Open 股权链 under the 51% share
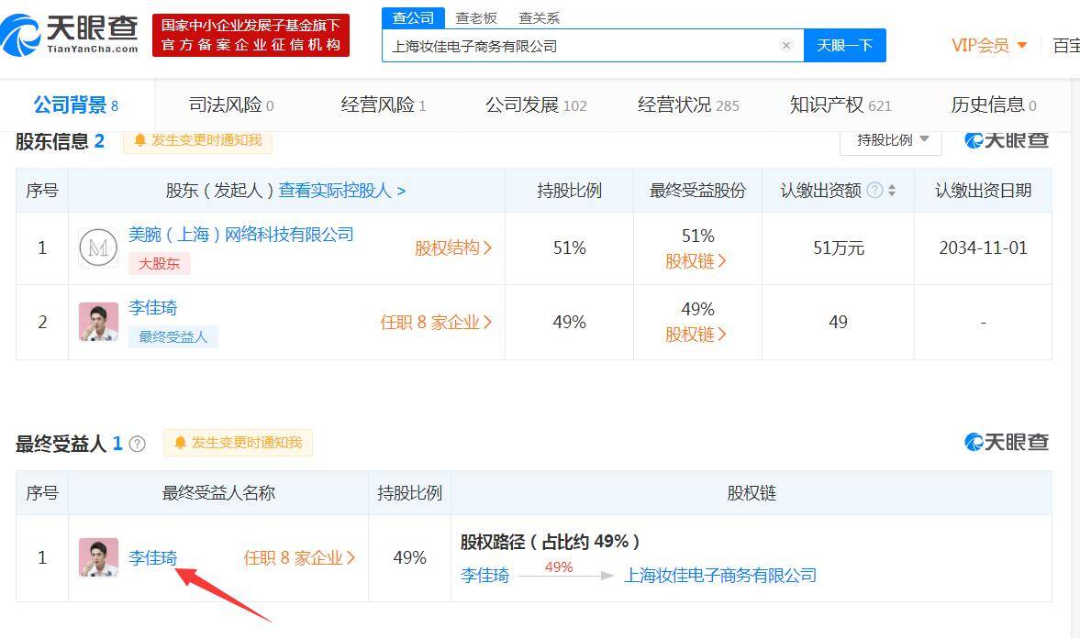This screenshot has height=638, width=1080. pyautogui.click(x=696, y=261)
